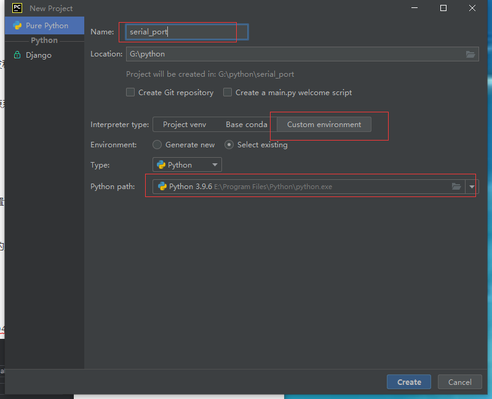Open the Type Python dropdown
The height and width of the screenshot is (399, 492).
(187, 165)
